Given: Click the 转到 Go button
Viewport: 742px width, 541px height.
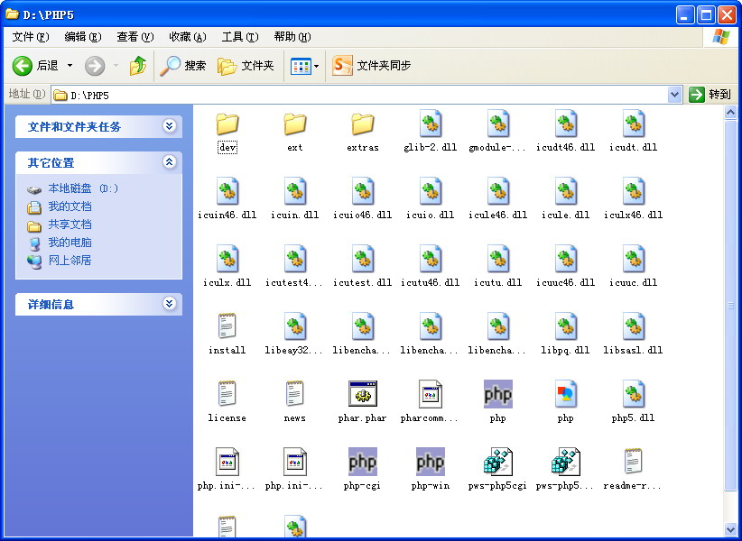Looking at the screenshot, I should click(710, 95).
